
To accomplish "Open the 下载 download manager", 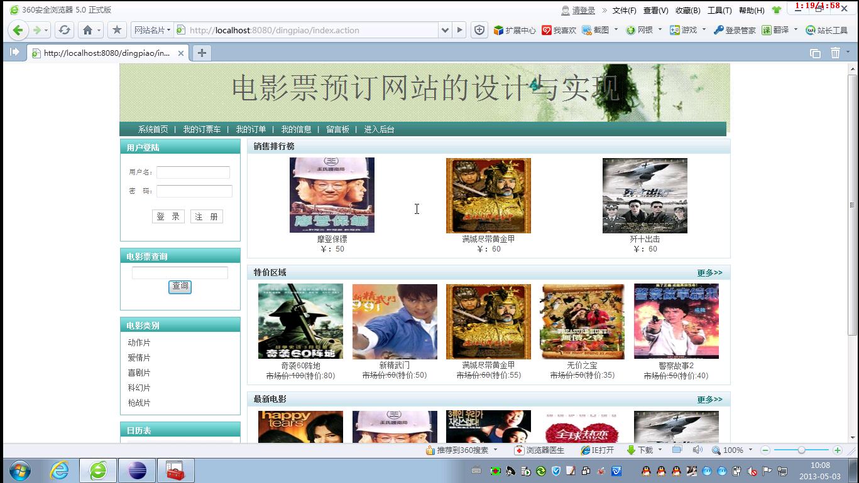I will point(640,450).
